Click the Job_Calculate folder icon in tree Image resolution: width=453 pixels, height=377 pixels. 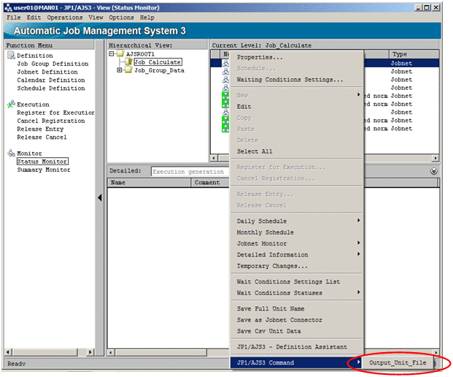[128, 62]
